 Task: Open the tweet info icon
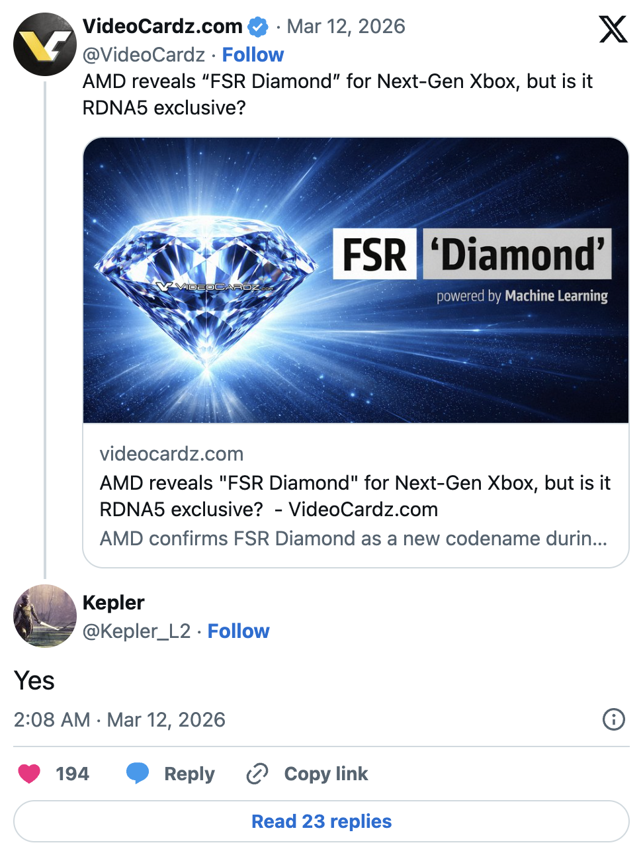pos(613,719)
